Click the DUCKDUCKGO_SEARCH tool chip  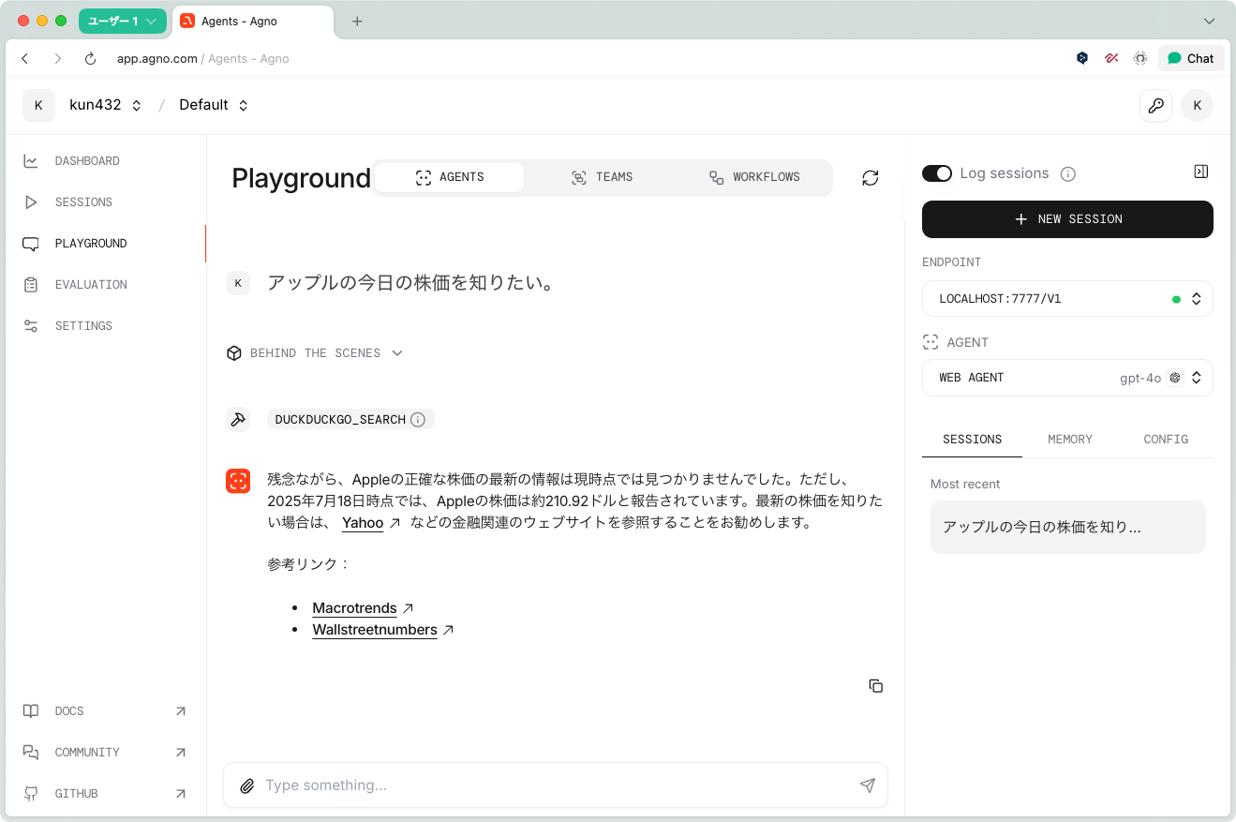coord(350,420)
